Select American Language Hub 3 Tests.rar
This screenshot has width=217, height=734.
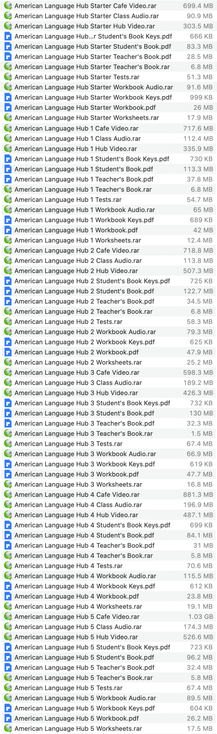coord(68,444)
